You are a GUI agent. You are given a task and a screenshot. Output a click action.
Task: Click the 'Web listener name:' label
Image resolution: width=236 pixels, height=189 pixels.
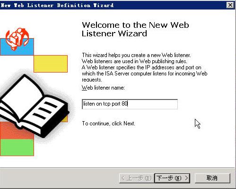pyautogui.click(x=103, y=88)
